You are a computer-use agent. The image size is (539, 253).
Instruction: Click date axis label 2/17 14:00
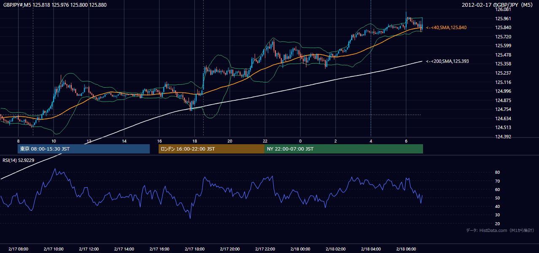(x=124, y=249)
